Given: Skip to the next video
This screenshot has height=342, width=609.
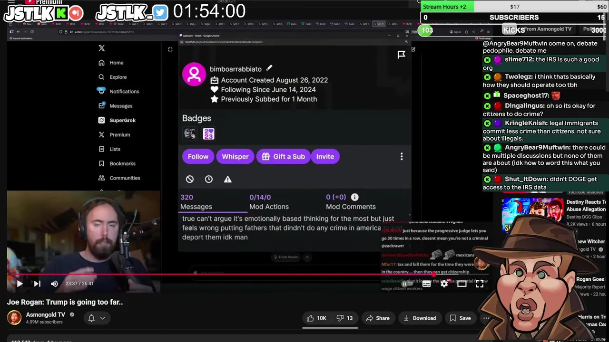Looking at the screenshot, I should 37,284.
